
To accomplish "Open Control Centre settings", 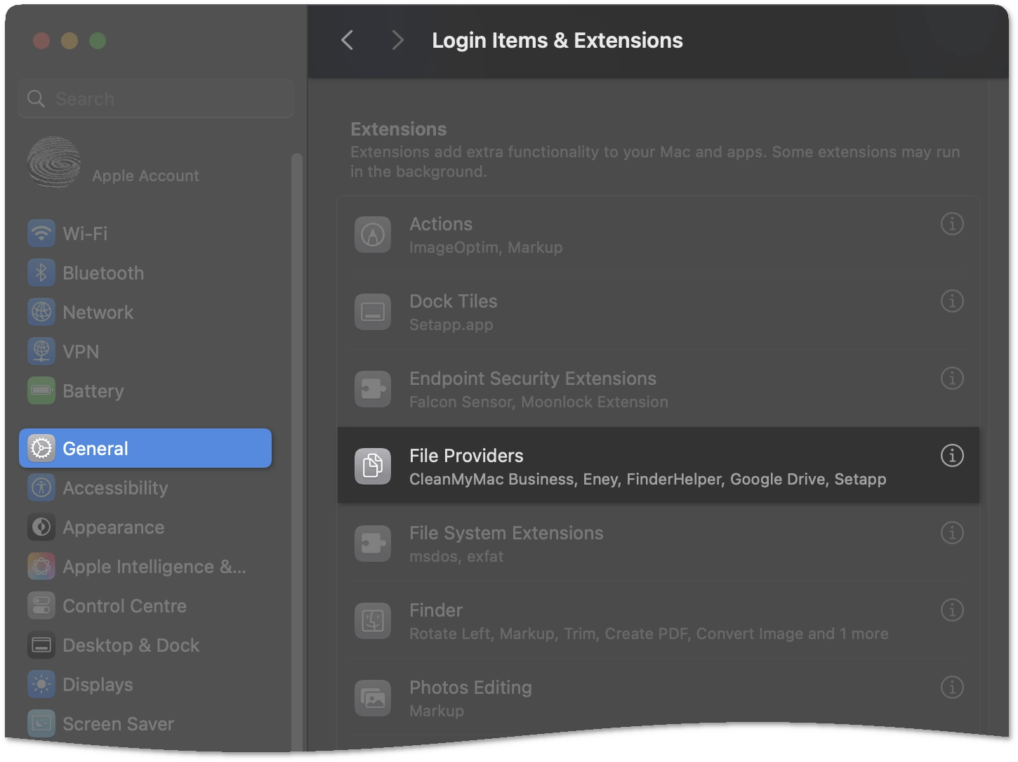I will click(145, 605).
